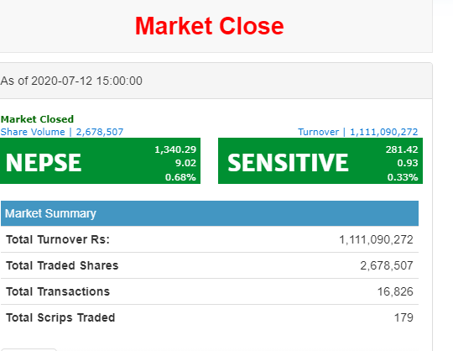Click the 179 scrips traded value
The width and height of the screenshot is (453, 351).
pos(404,317)
